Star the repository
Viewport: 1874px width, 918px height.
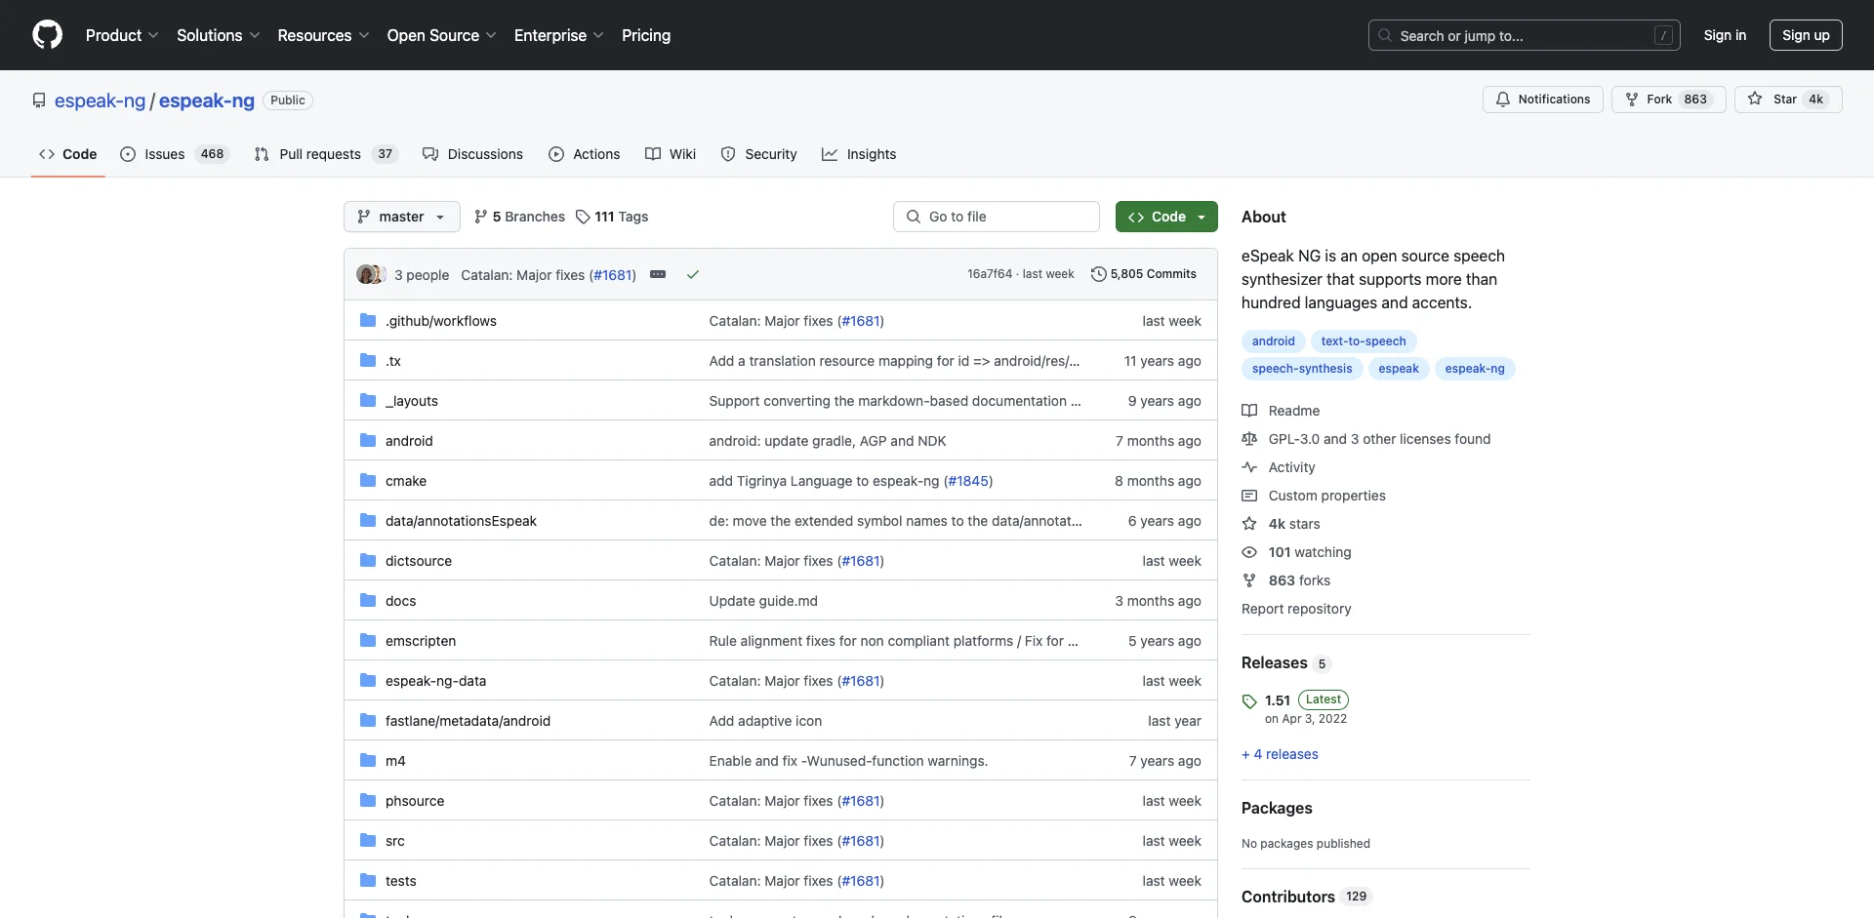coord(1788,100)
